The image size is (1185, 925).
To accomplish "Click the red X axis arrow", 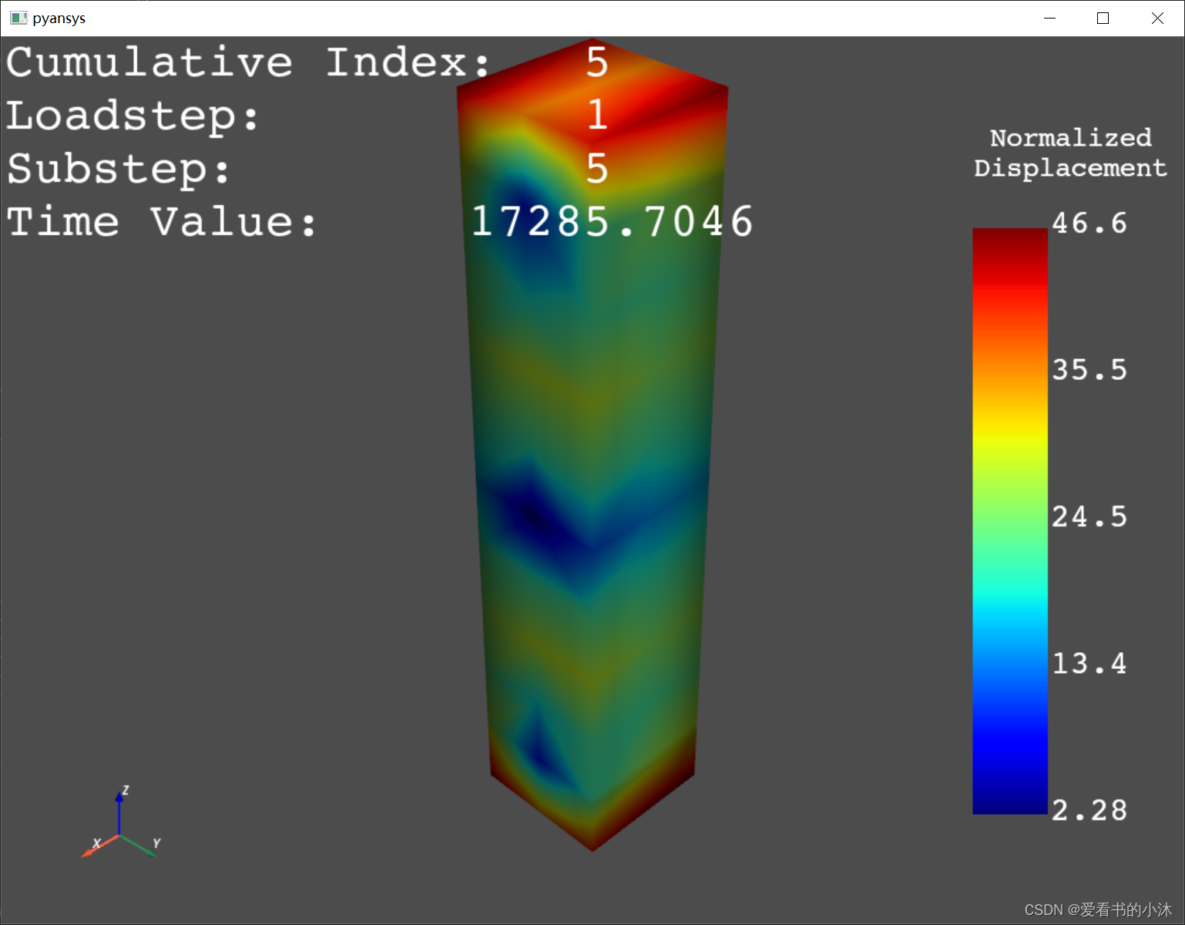I will [x=91, y=850].
